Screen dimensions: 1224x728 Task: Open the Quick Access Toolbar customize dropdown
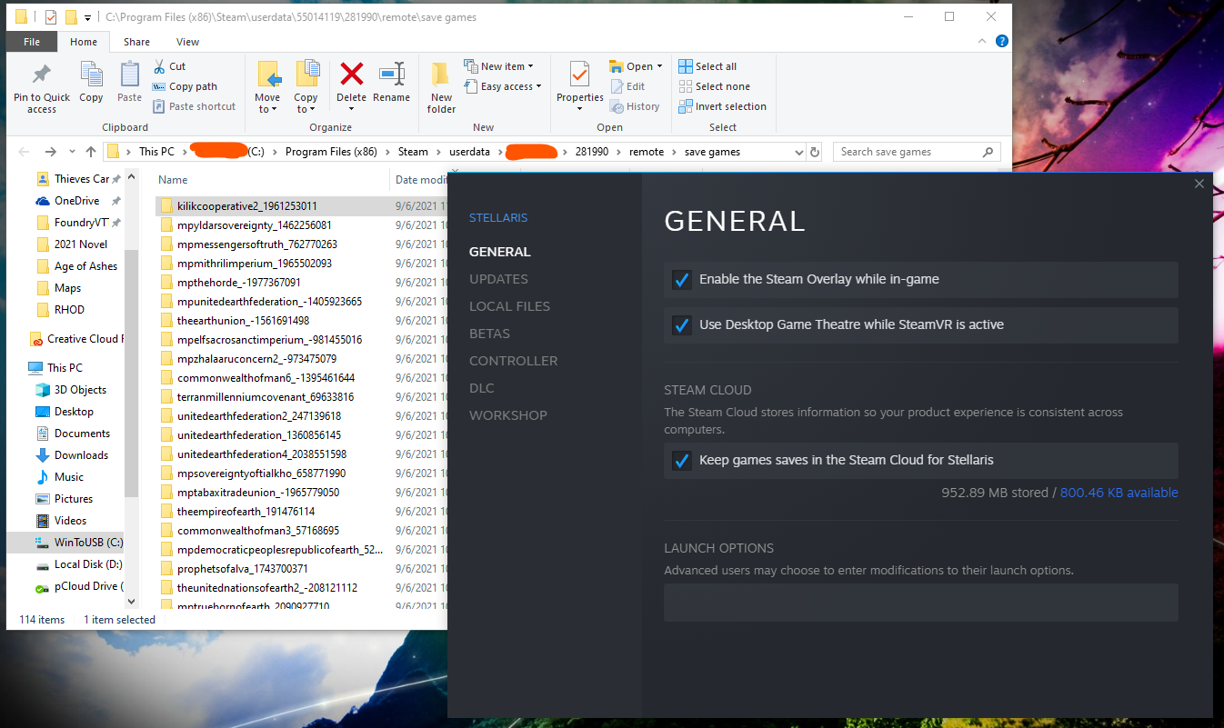point(87,17)
